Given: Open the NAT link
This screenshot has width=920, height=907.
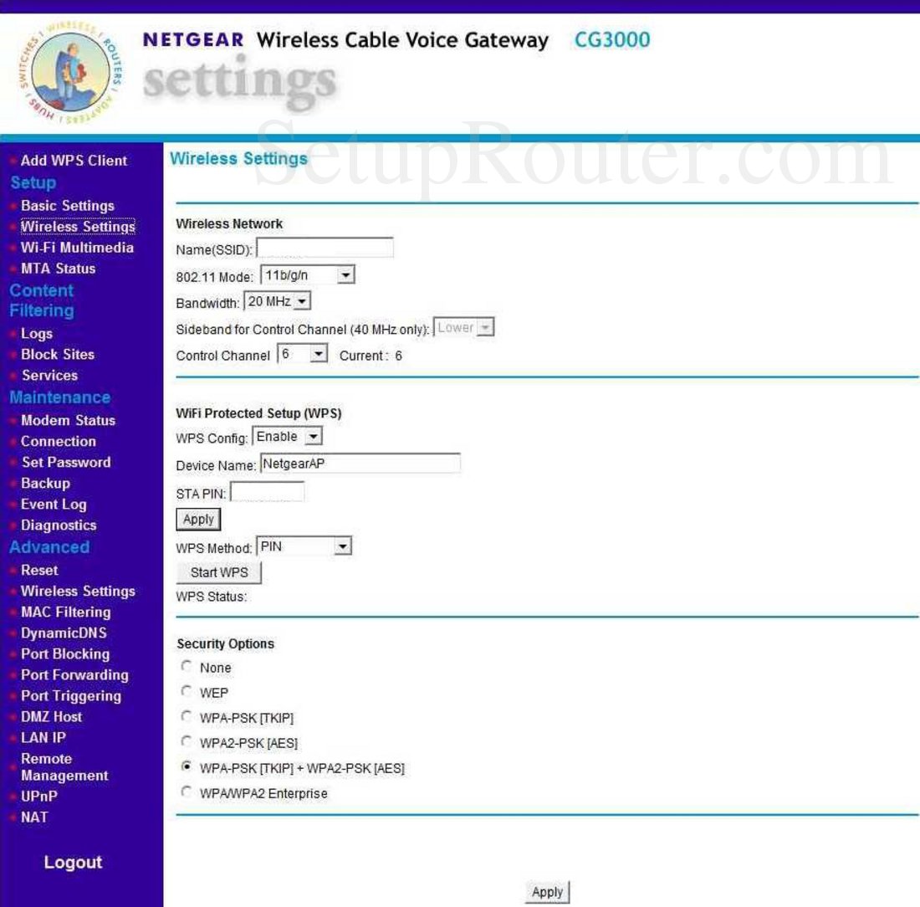Looking at the screenshot, I should tap(34, 817).
